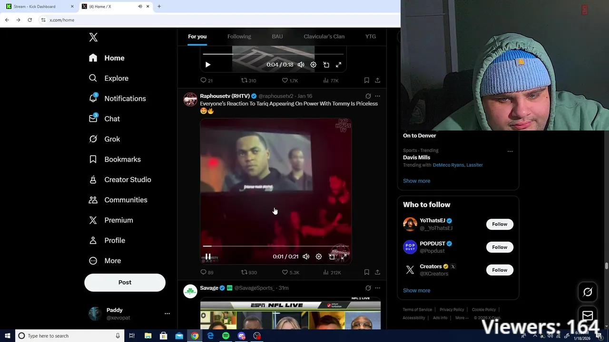Screen dimensions: 609x342
Task: Open Raphousetv (RHTV) profile name
Action: coord(225,96)
